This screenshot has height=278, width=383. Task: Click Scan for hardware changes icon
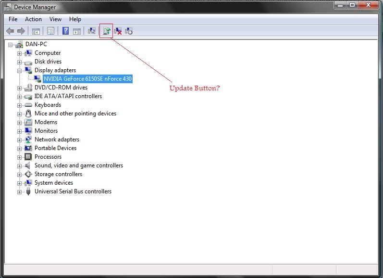92,31
